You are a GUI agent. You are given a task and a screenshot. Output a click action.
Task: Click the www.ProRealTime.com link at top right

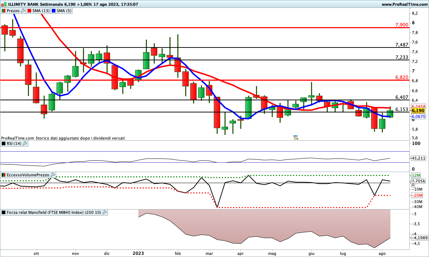(404, 4)
